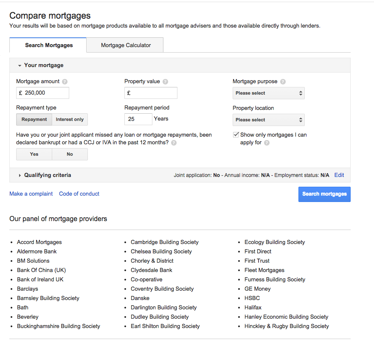The image size is (374, 345).
Task: Open the Mortgage purpose dropdown
Action: click(268, 93)
